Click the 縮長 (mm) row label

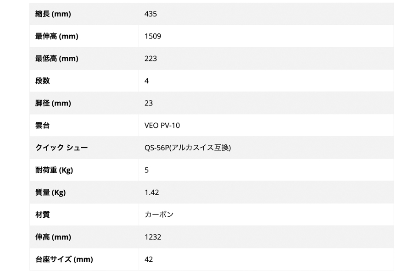pos(53,14)
